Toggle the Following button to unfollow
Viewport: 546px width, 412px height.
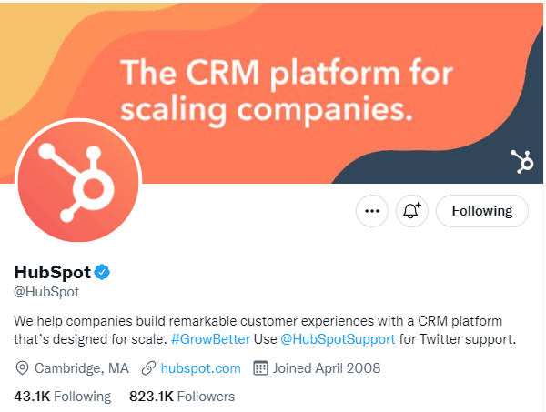(x=482, y=211)
